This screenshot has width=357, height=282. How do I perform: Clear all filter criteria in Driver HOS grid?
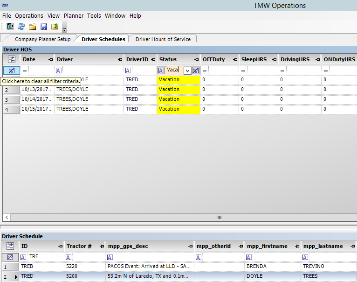point(12,70)
